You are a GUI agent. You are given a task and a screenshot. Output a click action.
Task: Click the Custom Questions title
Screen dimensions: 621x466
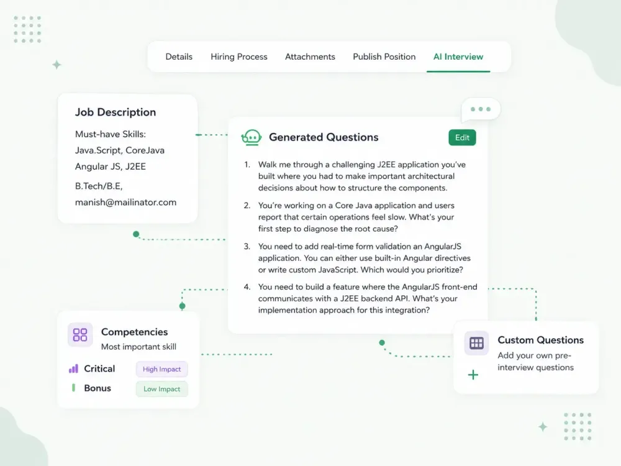[541, 340]
